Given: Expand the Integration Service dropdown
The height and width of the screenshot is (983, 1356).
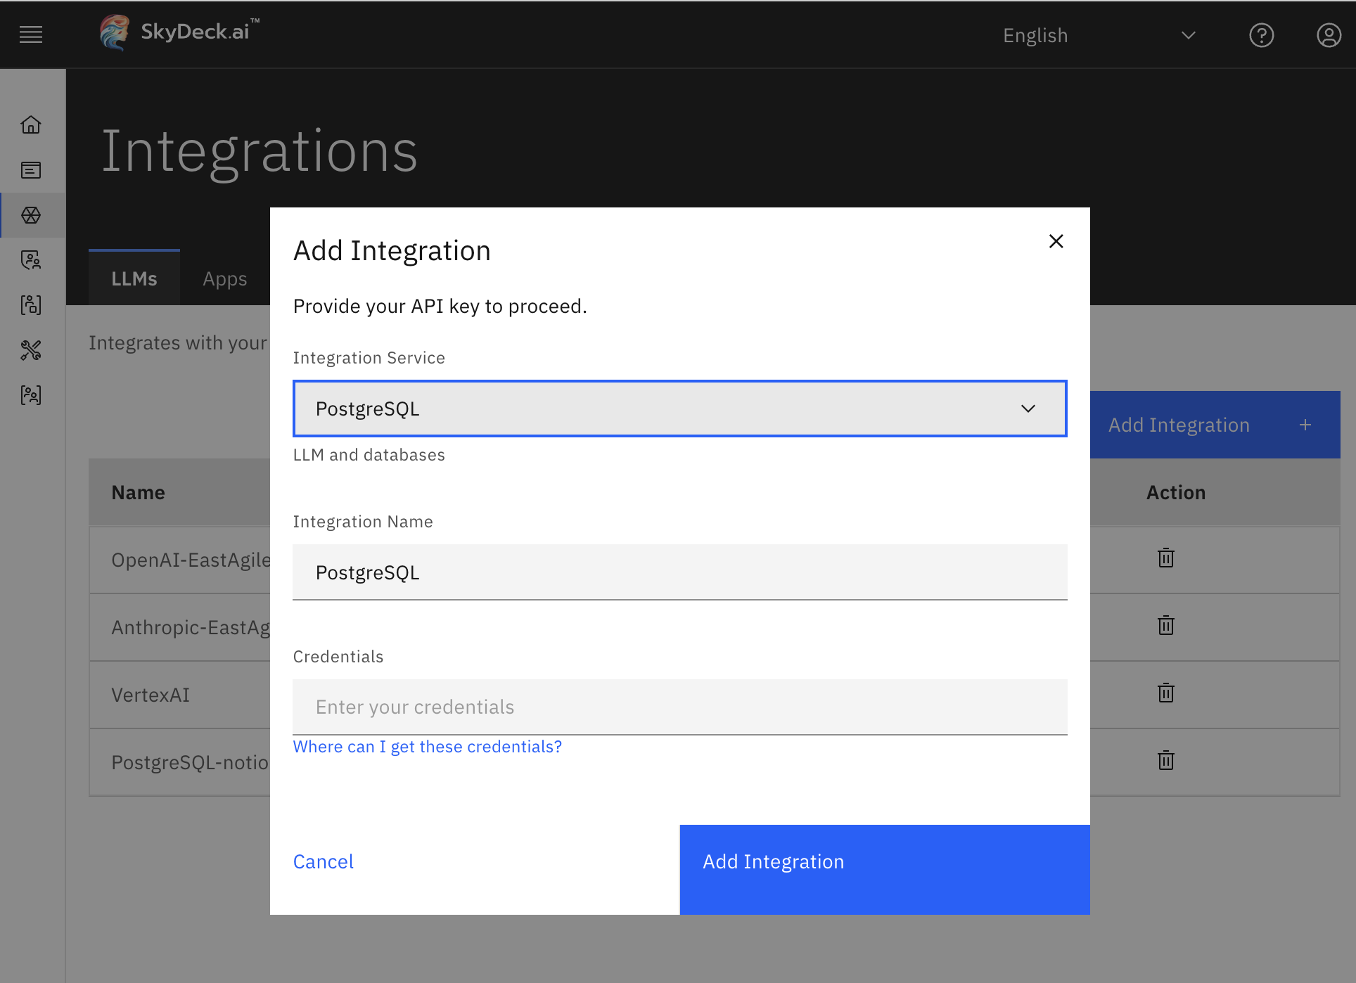Looking at the screenshot, I should point(679,409).
